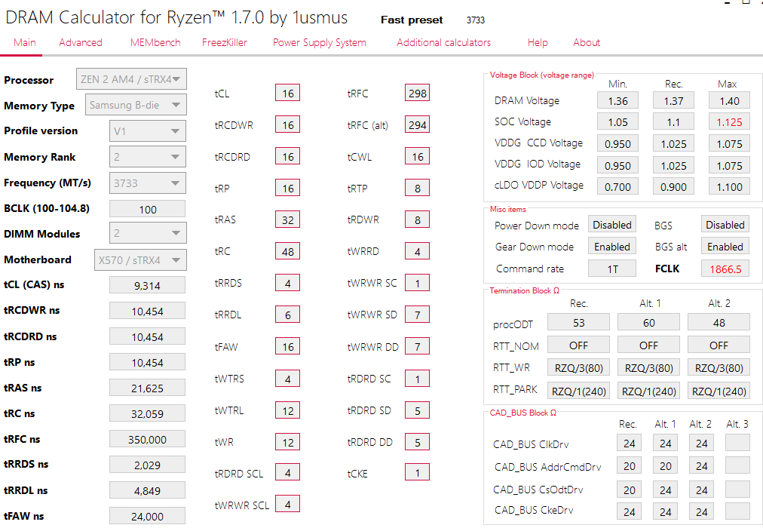This screenshot has height=528, width=763.
Task: Click the DRAM Voltage Rec. value 1.37
Action: (x=673, y=101)
